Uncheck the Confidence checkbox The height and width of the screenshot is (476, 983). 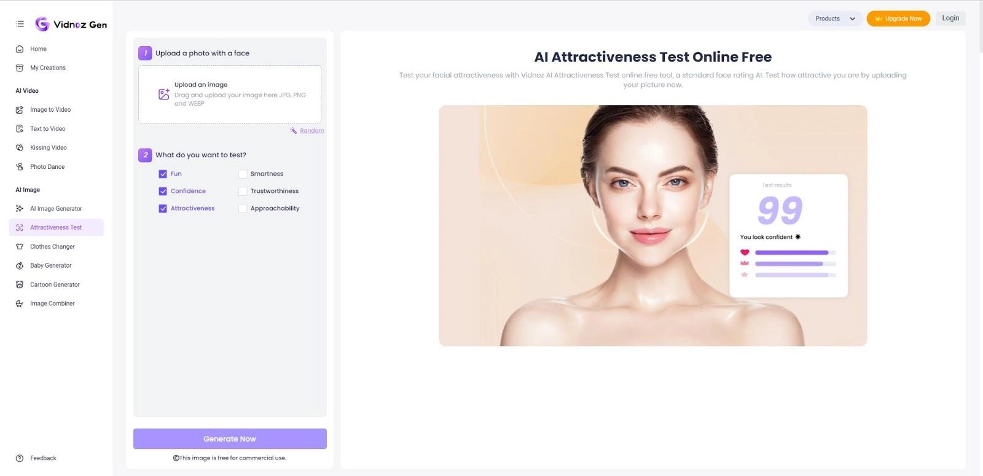163,191
